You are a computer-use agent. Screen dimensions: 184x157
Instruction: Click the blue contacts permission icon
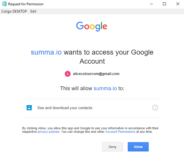coord(29,108)
